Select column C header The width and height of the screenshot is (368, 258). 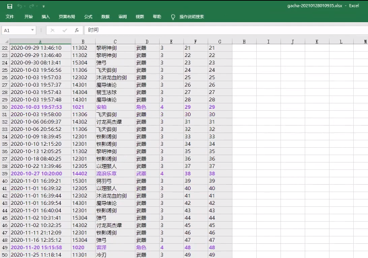coord(115,42)
